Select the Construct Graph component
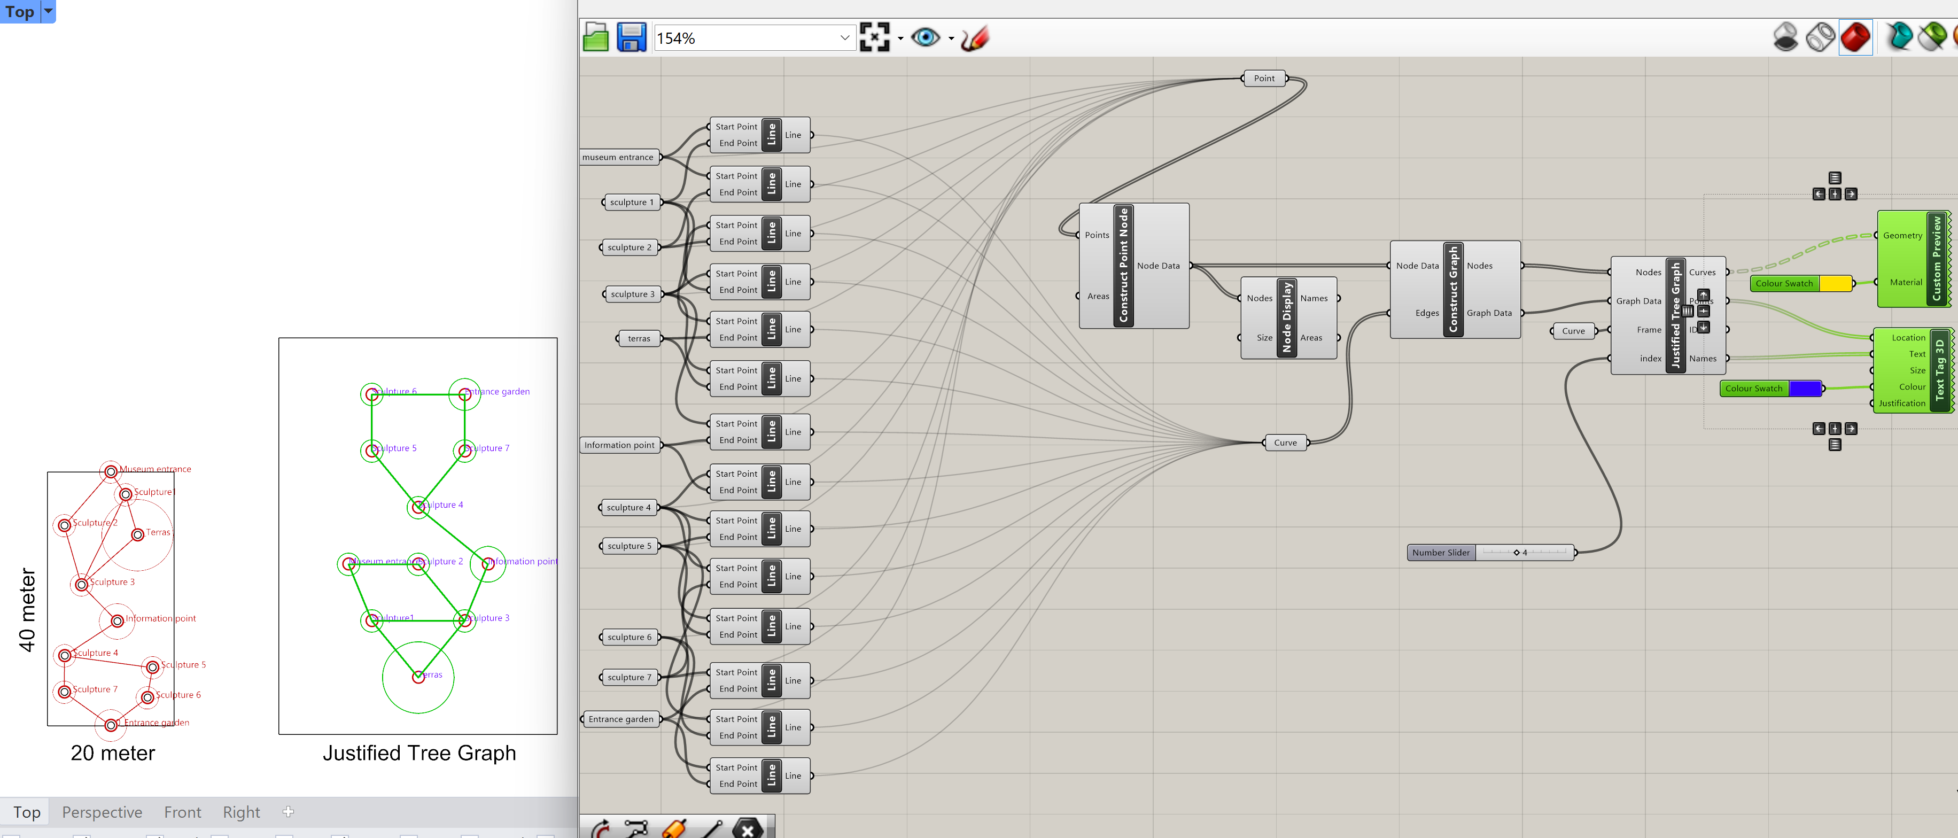Image resolution: width=1958 pixels, height=838 pixels. click(1454, 289)
